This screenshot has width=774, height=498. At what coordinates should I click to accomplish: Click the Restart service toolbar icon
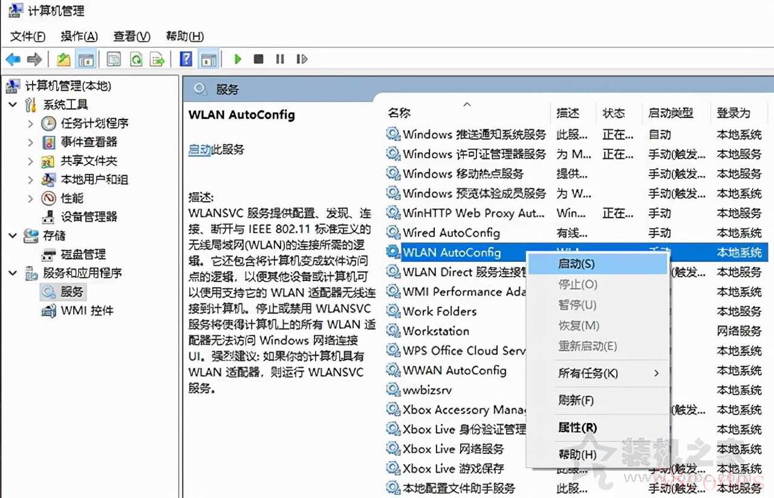(x=302, y=59)
